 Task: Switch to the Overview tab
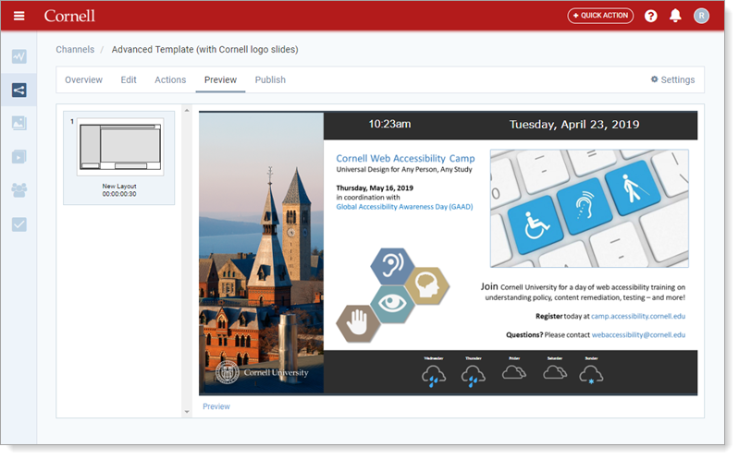[x=83, y=80]
